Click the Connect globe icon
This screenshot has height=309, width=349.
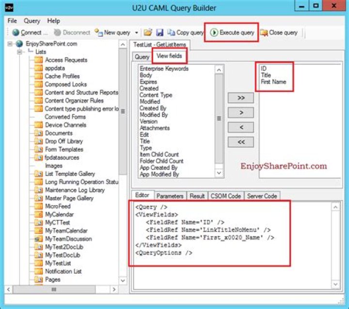click(x=16, y=32)
